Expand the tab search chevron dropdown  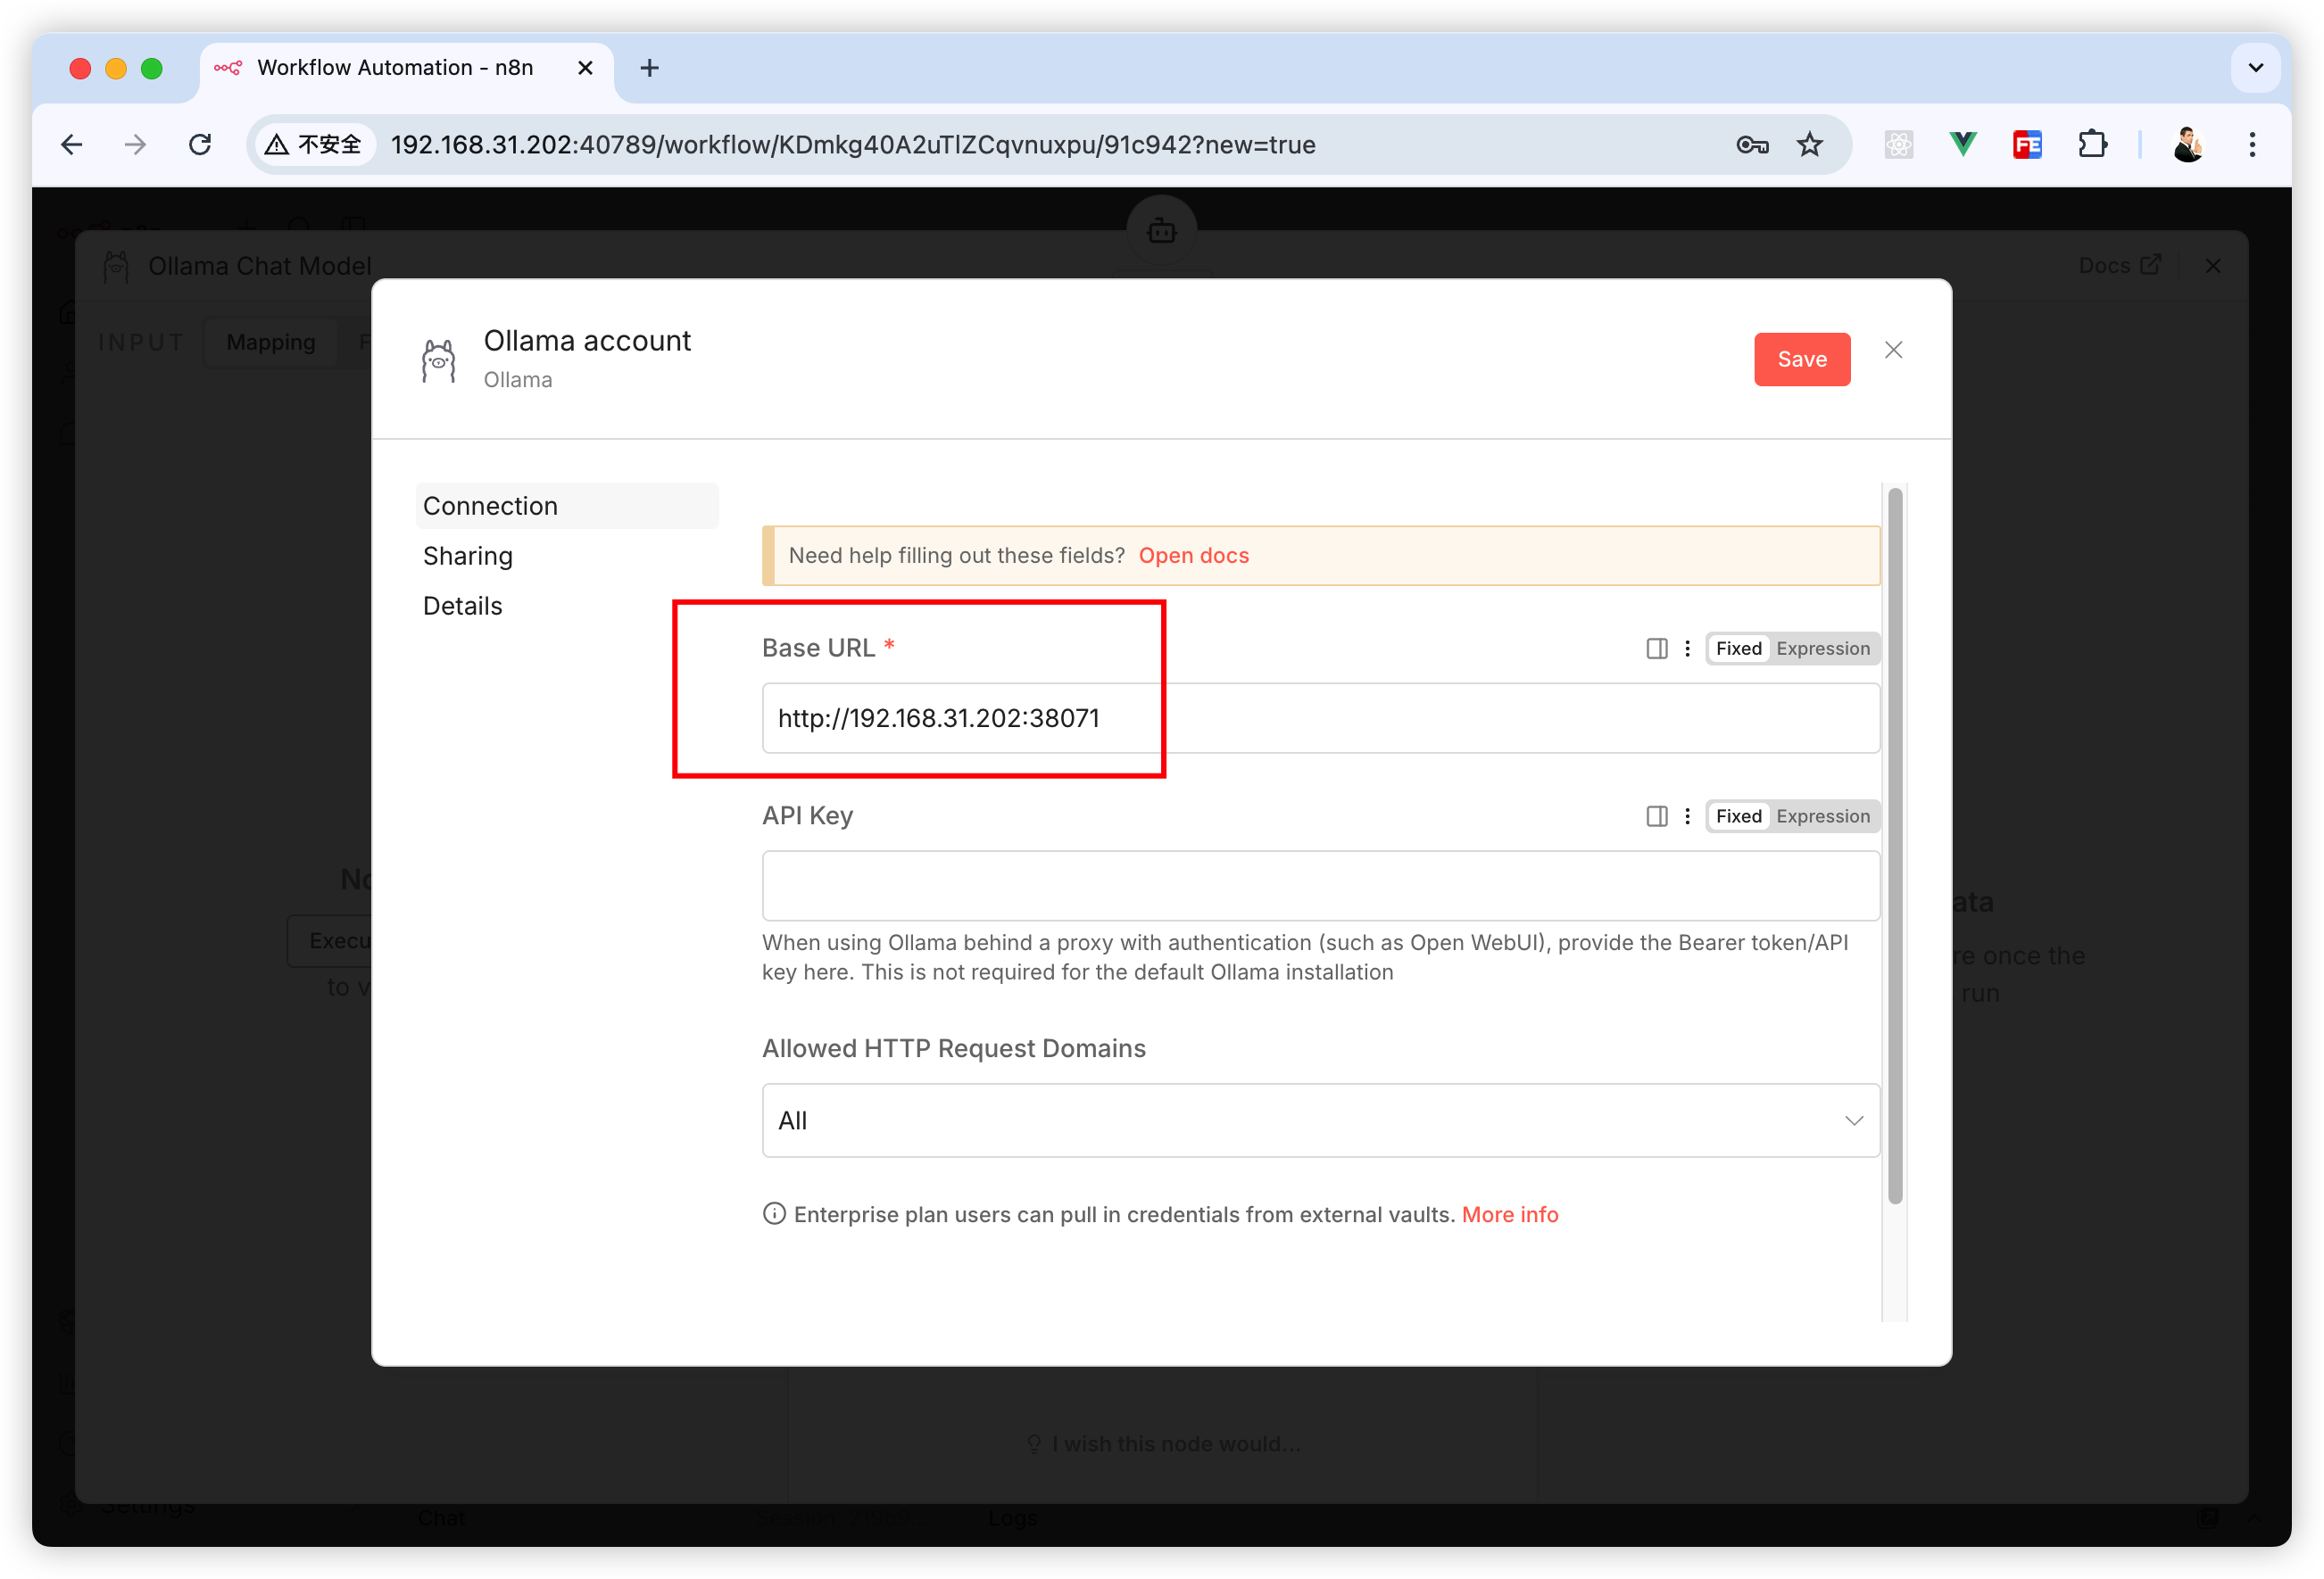2255,68
